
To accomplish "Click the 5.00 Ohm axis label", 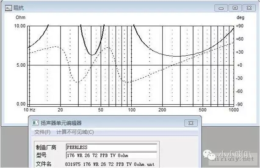I will coord(21,65).
